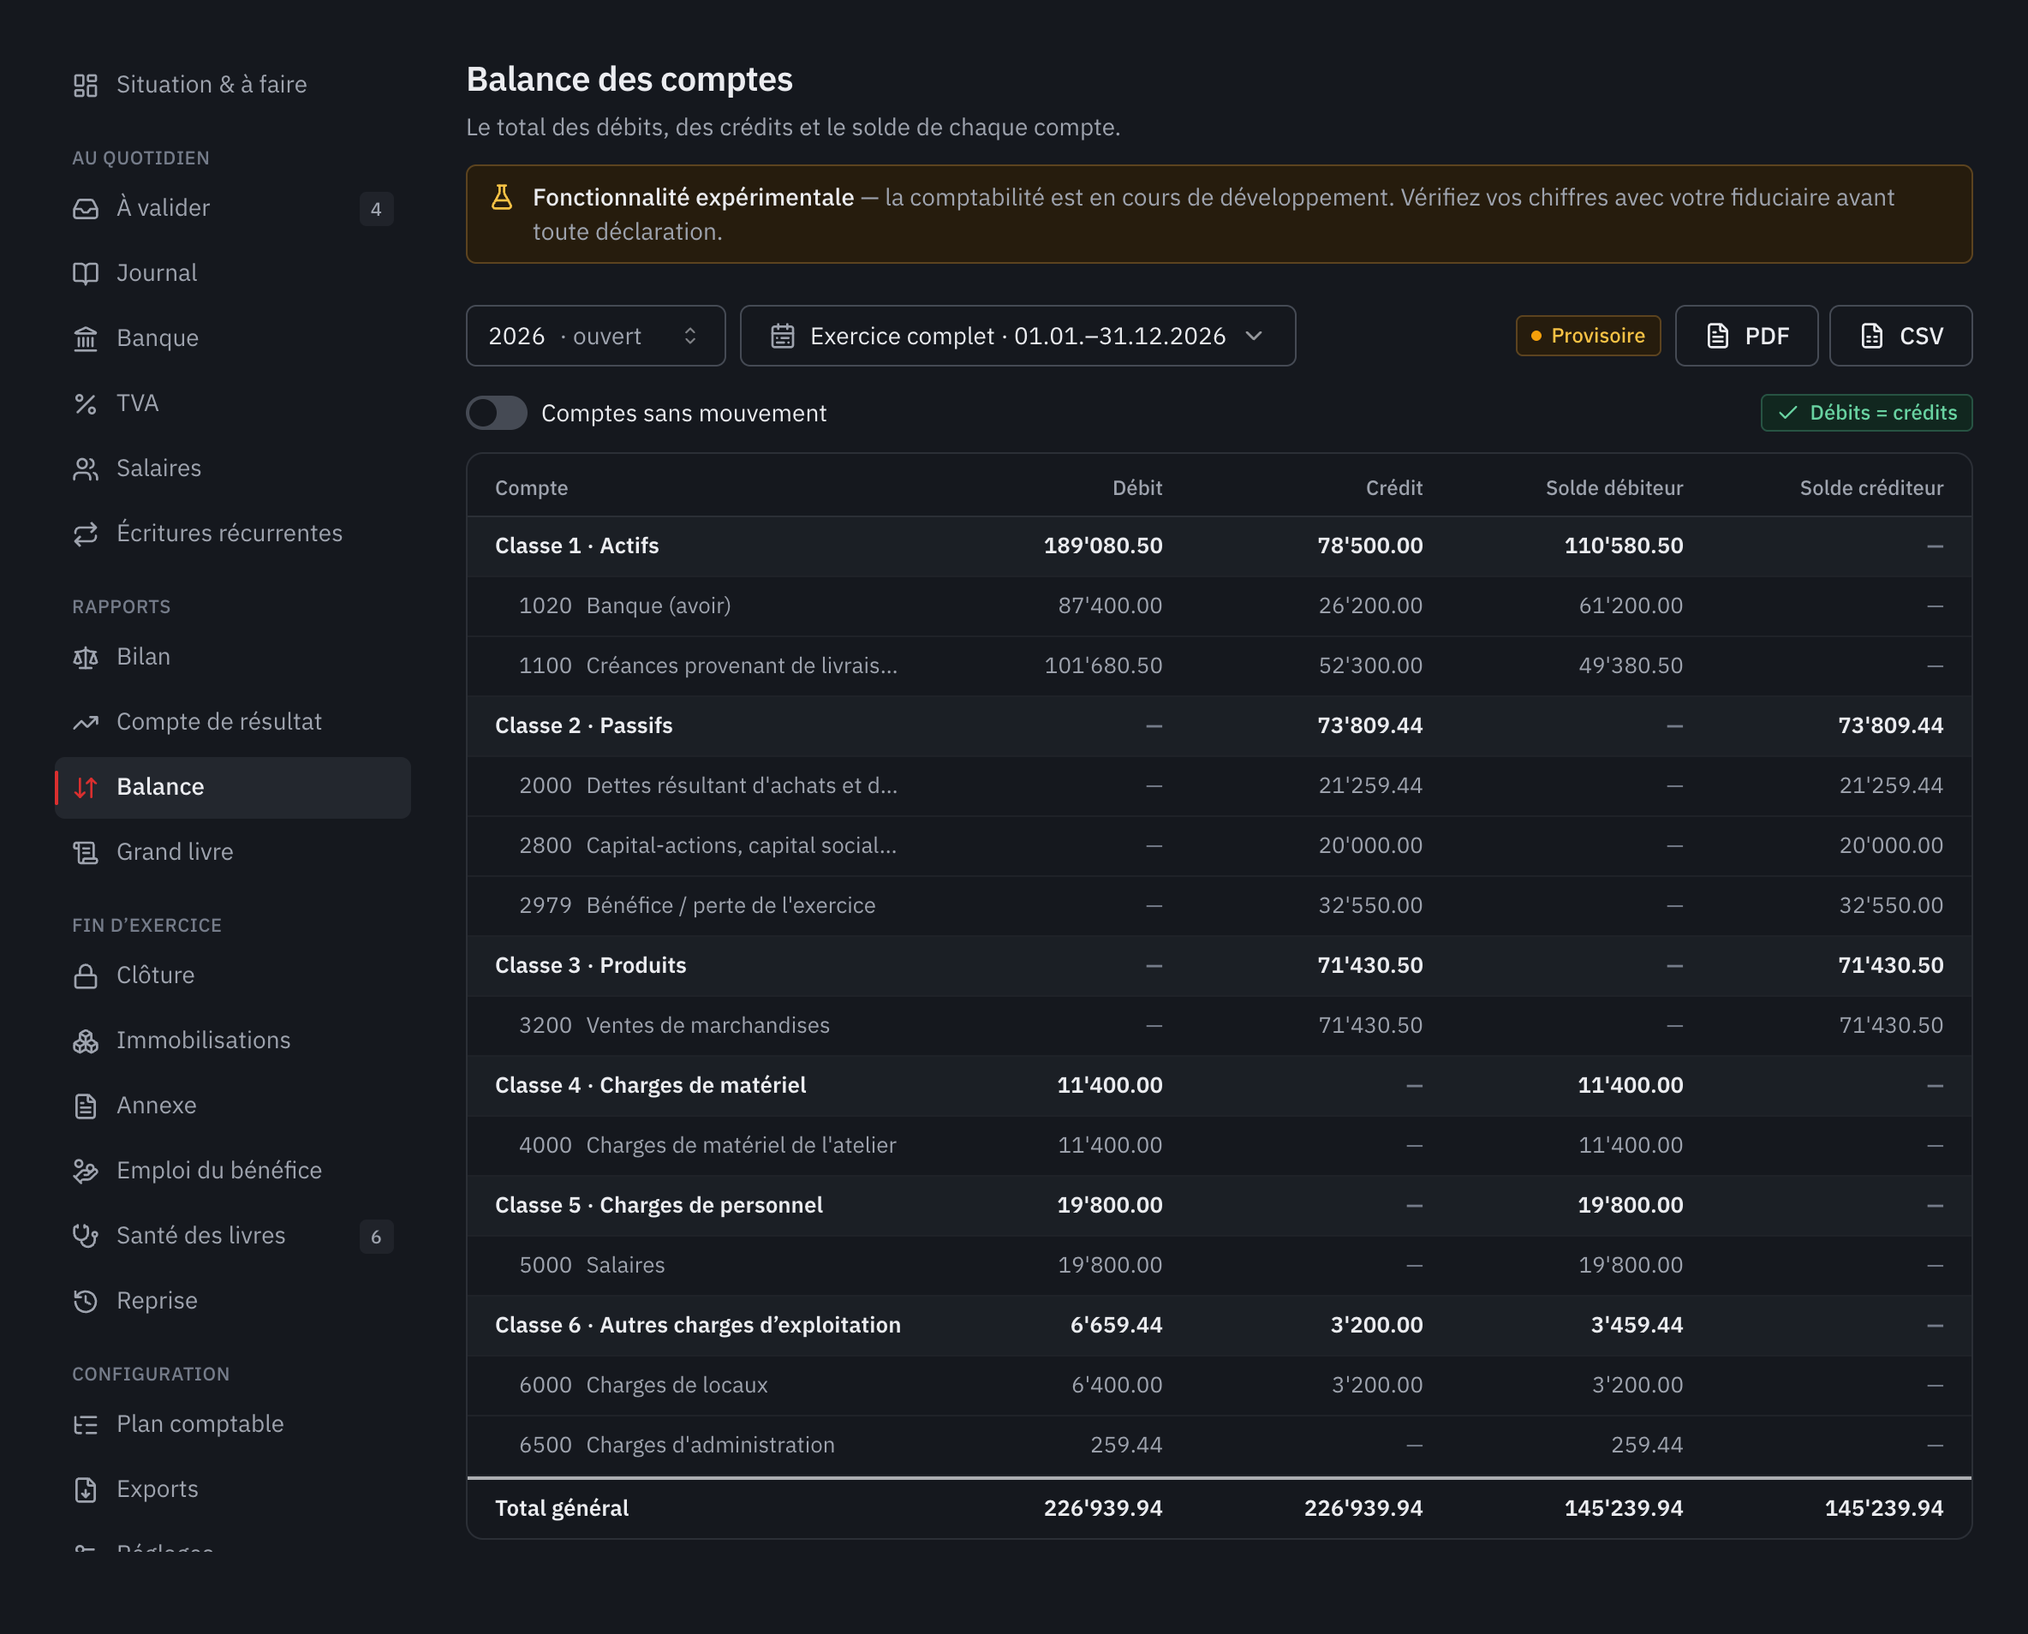2028x1634 pixels.
Task: Open À valider with 4 pending
Action: pyautogui.click(x=232, y=208)
